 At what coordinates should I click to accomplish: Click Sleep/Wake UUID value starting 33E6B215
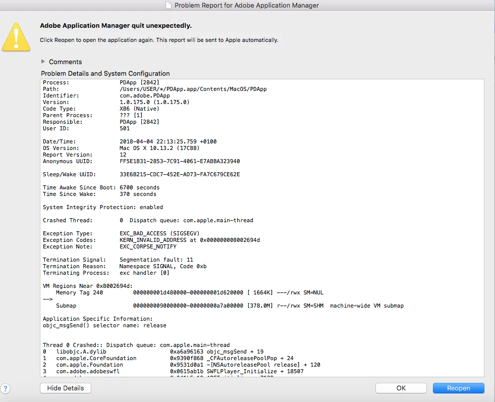(x=180, y=174)
